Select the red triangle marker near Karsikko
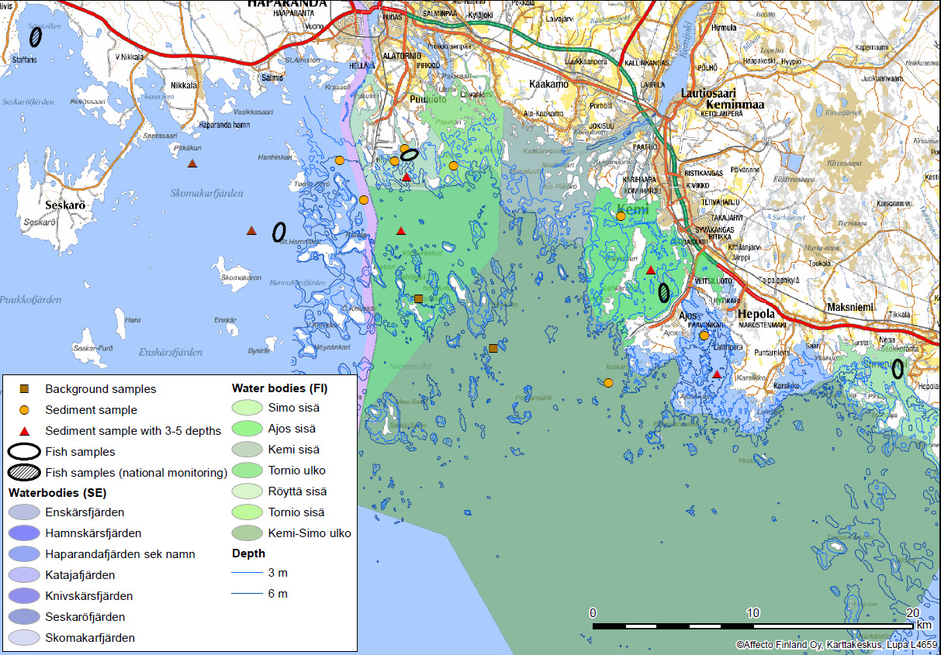941x655 pixels. tap(717, 374)
